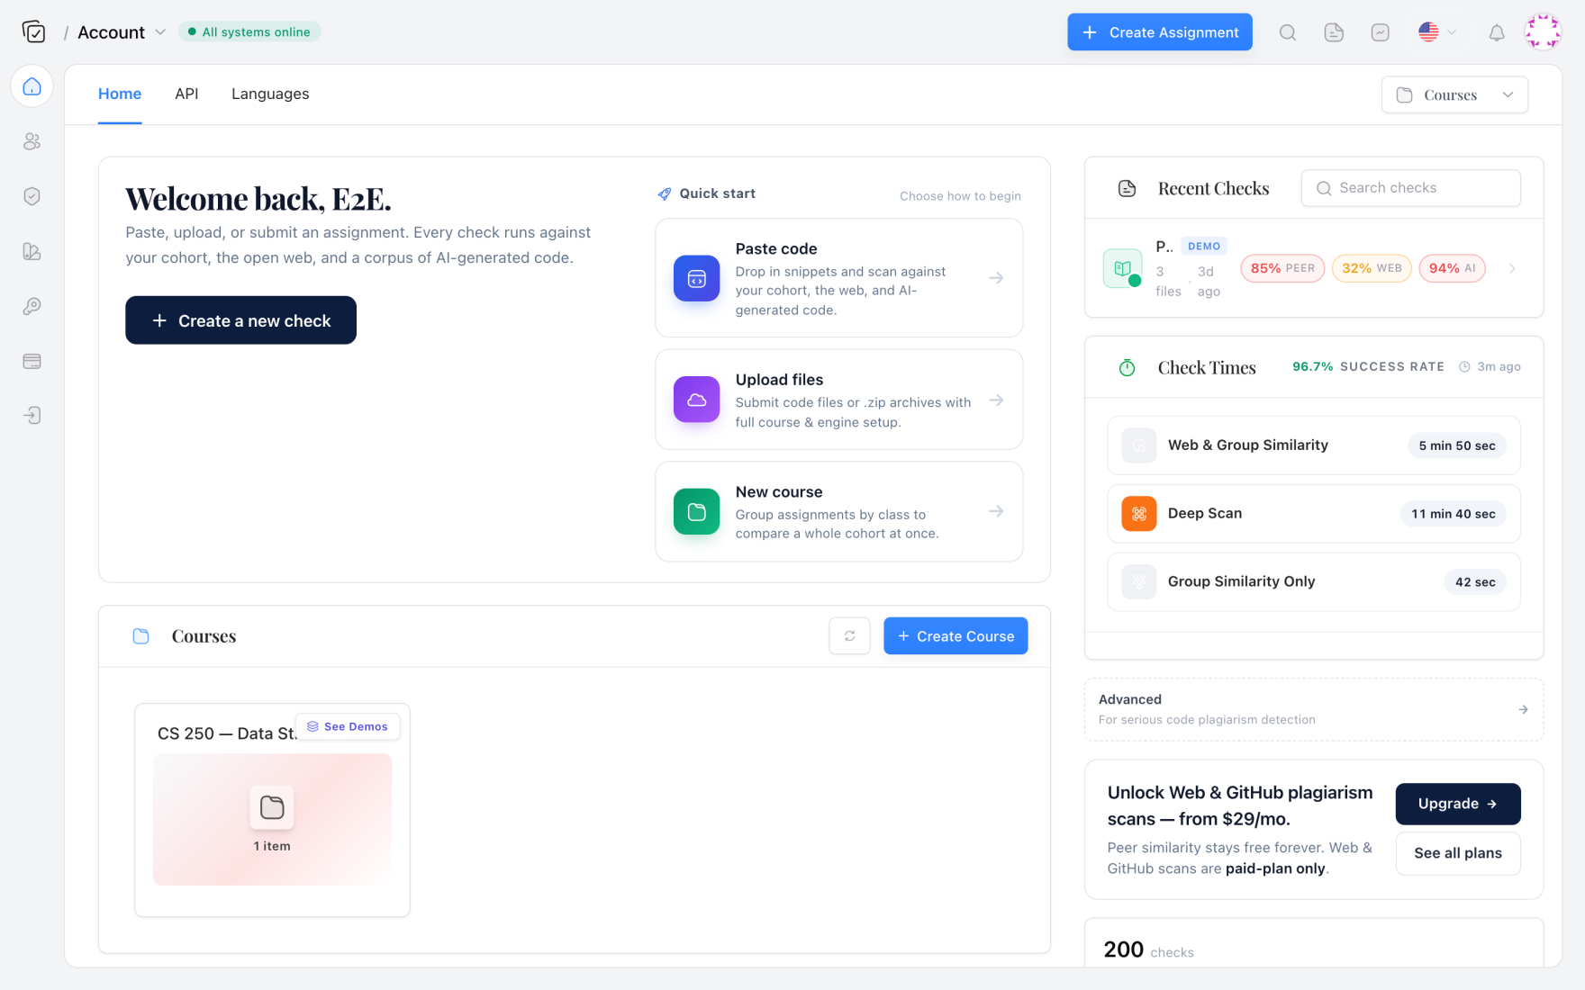1585x990 pixels.
Task: Click the 11 min 40 sec value
Action: pos(1453,514)
